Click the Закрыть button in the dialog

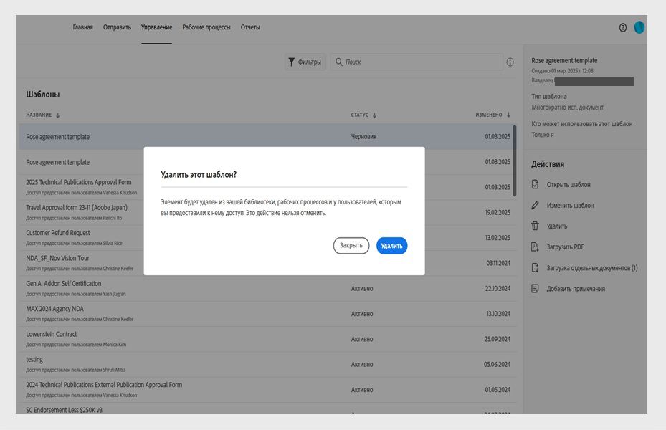tap(351, 246)
